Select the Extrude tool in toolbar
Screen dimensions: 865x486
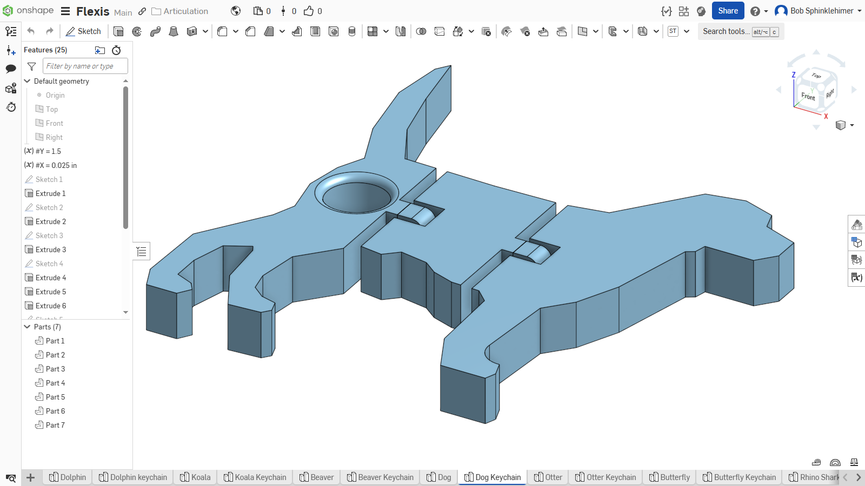click(118, 31)
